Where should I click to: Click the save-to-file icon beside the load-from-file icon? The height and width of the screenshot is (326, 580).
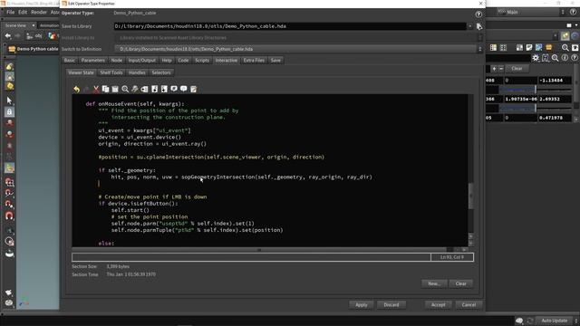point(164,89)
